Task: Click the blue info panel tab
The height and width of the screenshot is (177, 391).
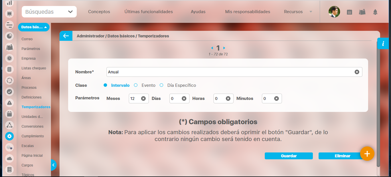Action: tap(383, 43)
